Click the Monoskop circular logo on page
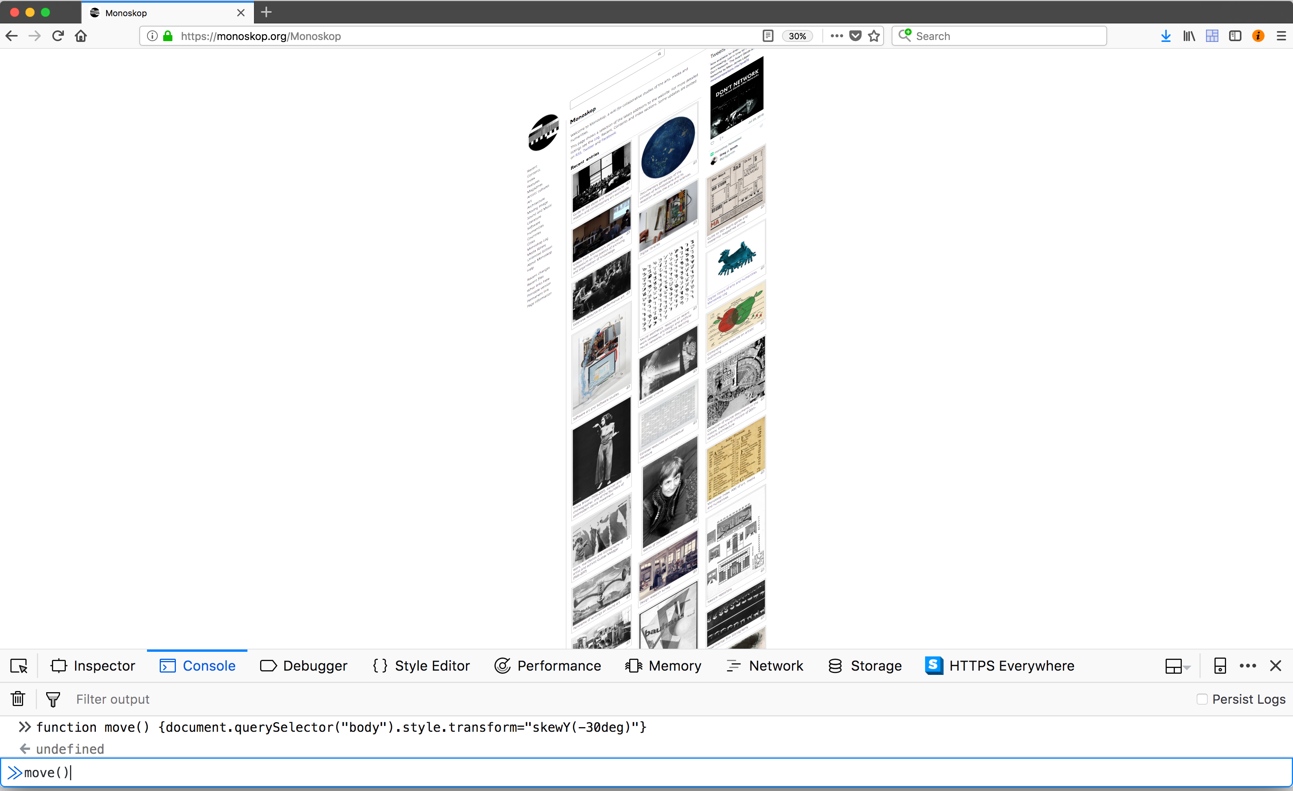Screen dimensions: 1293x791 click(x=544, y=132)
